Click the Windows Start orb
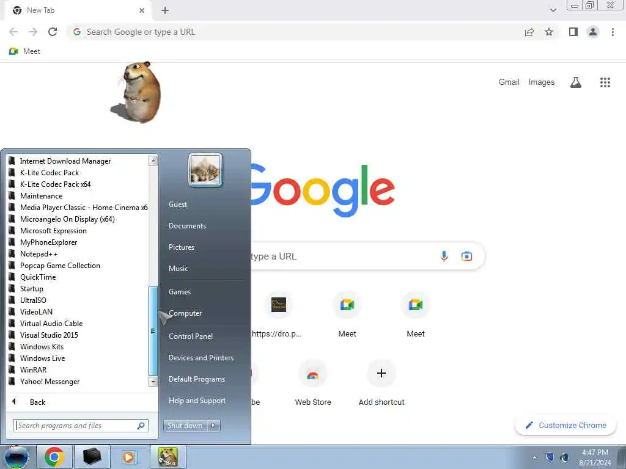This screenshot has width=626, height=469. tap(17, 457)
